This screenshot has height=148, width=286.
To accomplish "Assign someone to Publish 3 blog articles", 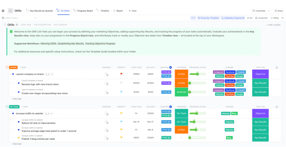I will coord(106,138).
